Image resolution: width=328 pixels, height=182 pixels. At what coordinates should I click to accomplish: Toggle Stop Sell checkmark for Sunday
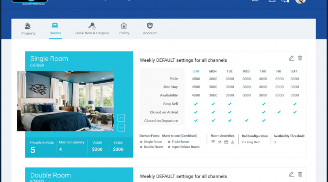pyautogui.click(x=196, y=104)
